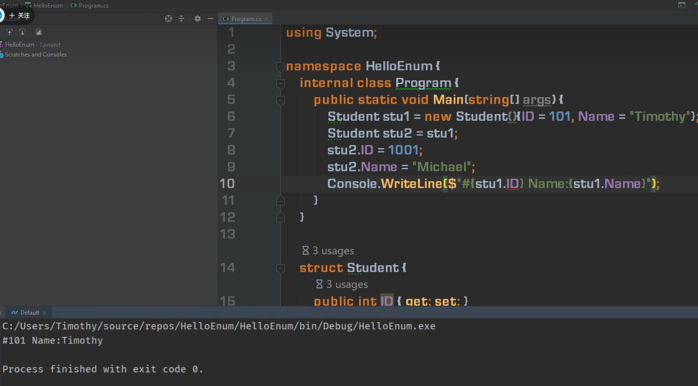Image resolution: width=698 pixels, height=386 pixels.
Task: Click fold end marker on line 11
Action: pos(280,200)
